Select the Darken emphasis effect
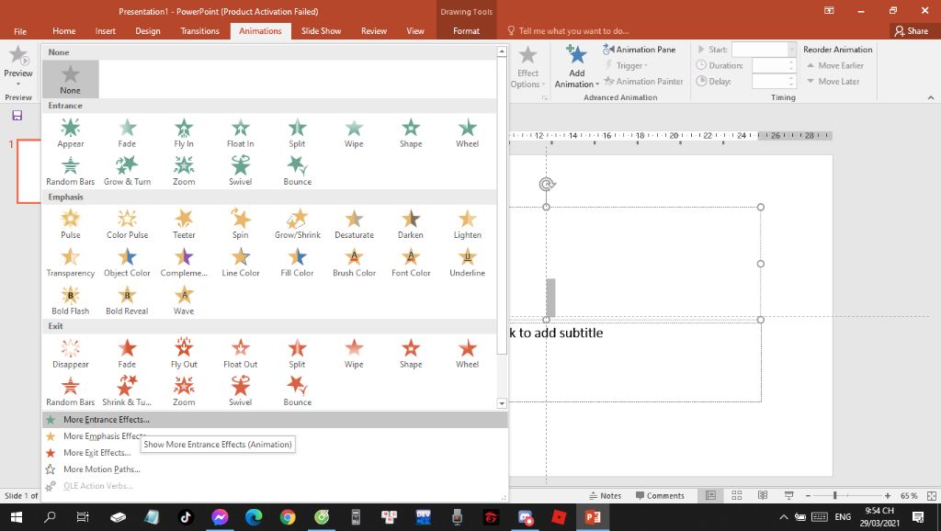 (x=411, y=224)
